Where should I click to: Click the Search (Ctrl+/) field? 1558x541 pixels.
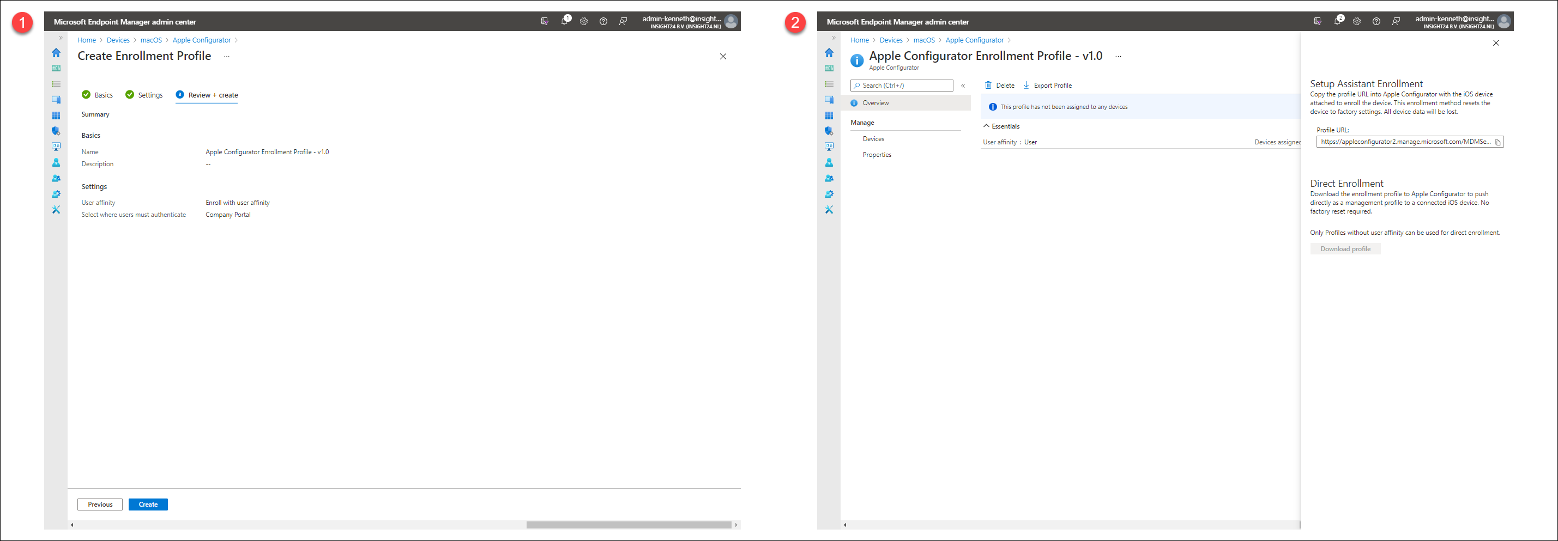[x=902, y=86]
